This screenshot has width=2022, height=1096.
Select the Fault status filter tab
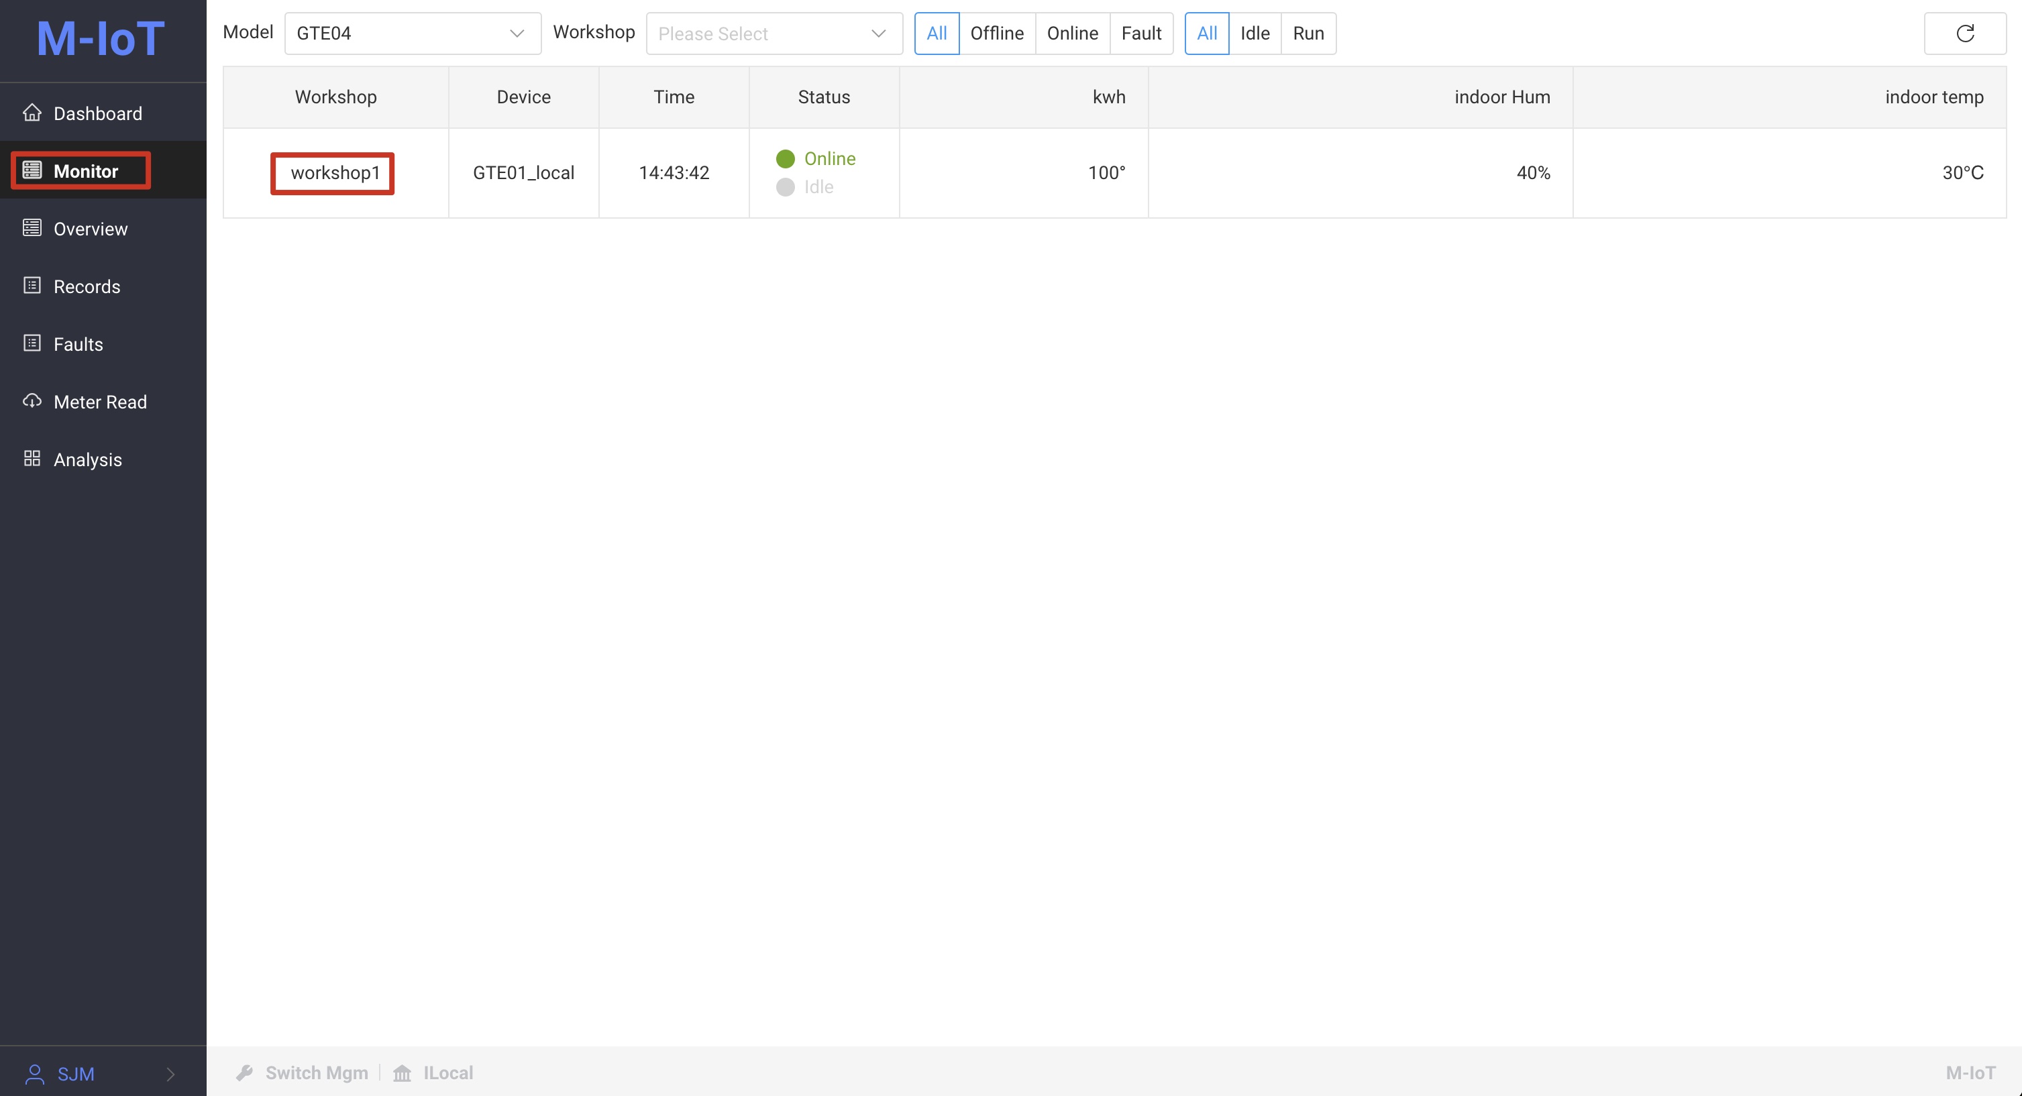pos(1139,32)
